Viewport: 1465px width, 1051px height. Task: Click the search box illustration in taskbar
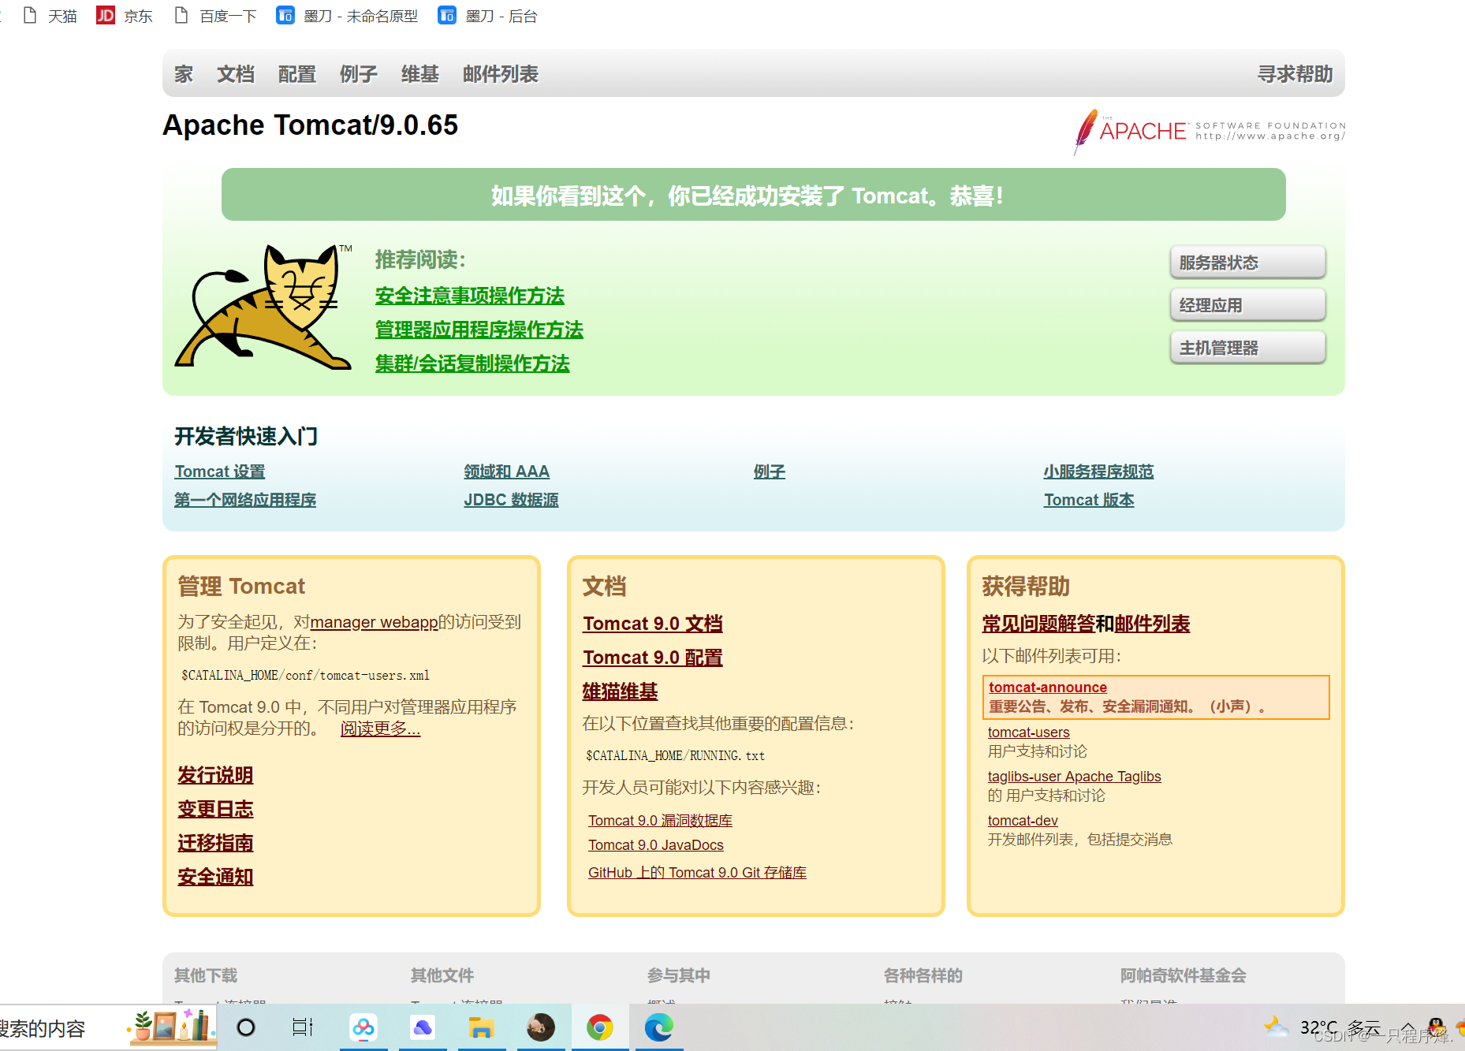(x=172, y=1027)
